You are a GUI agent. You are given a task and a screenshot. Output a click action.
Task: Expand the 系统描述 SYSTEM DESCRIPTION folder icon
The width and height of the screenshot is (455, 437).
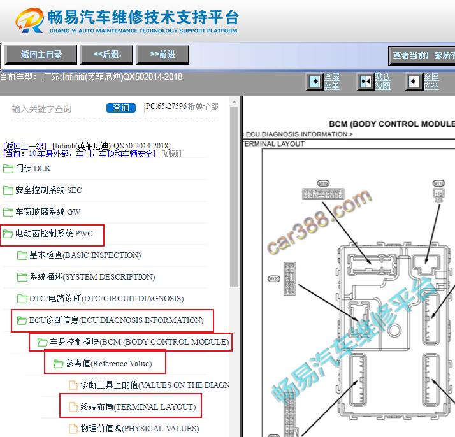22,277
